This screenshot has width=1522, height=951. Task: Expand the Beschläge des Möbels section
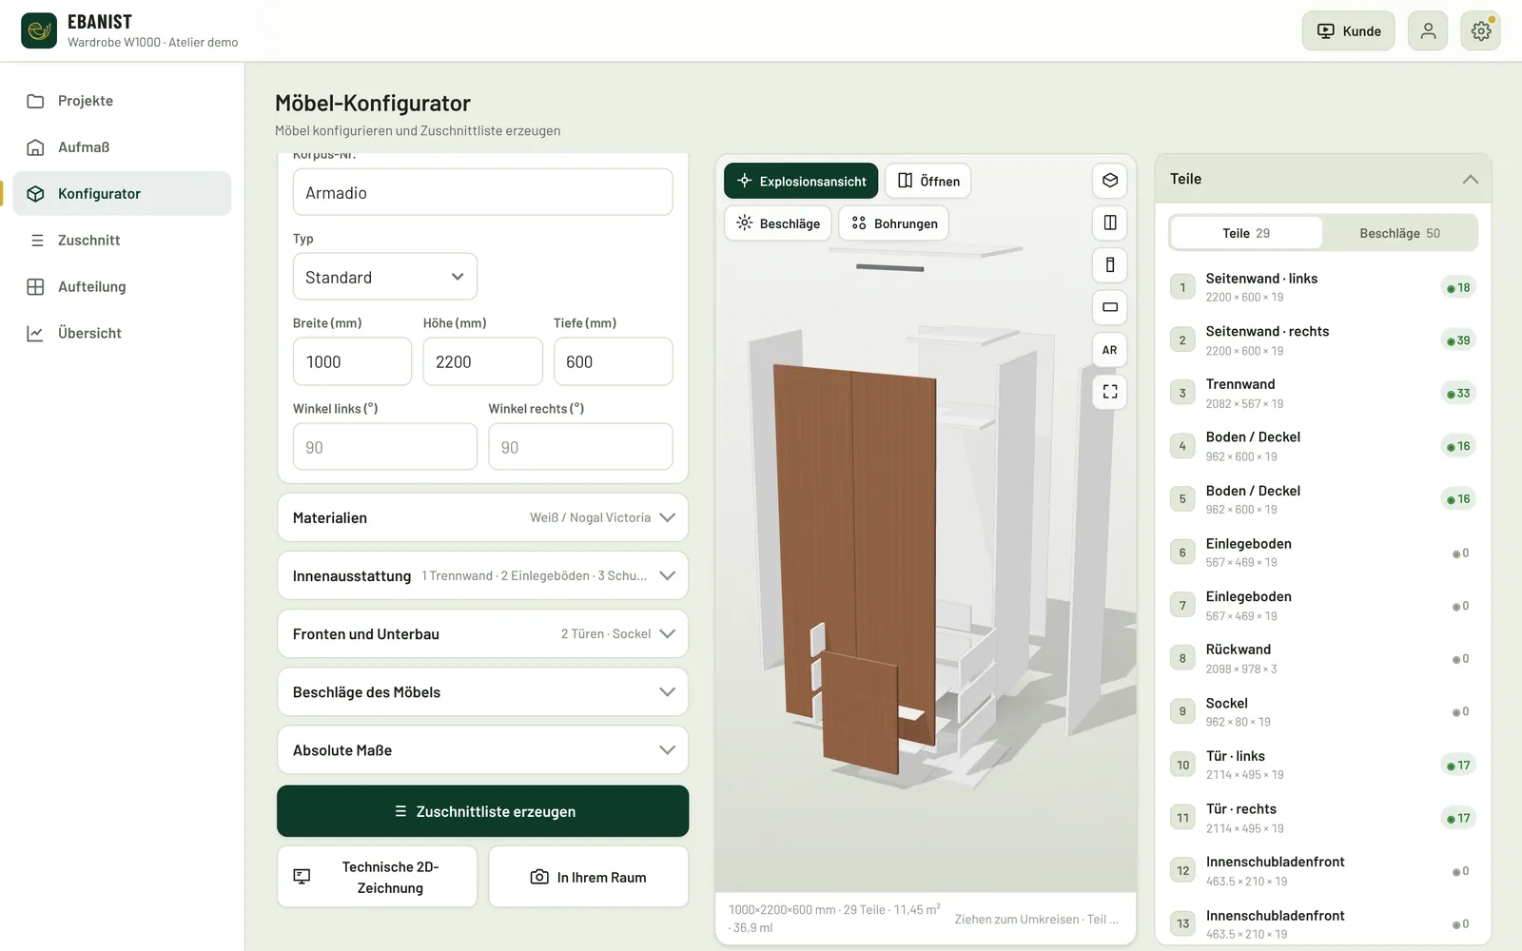pyautogui.click(x=483, y=692)
